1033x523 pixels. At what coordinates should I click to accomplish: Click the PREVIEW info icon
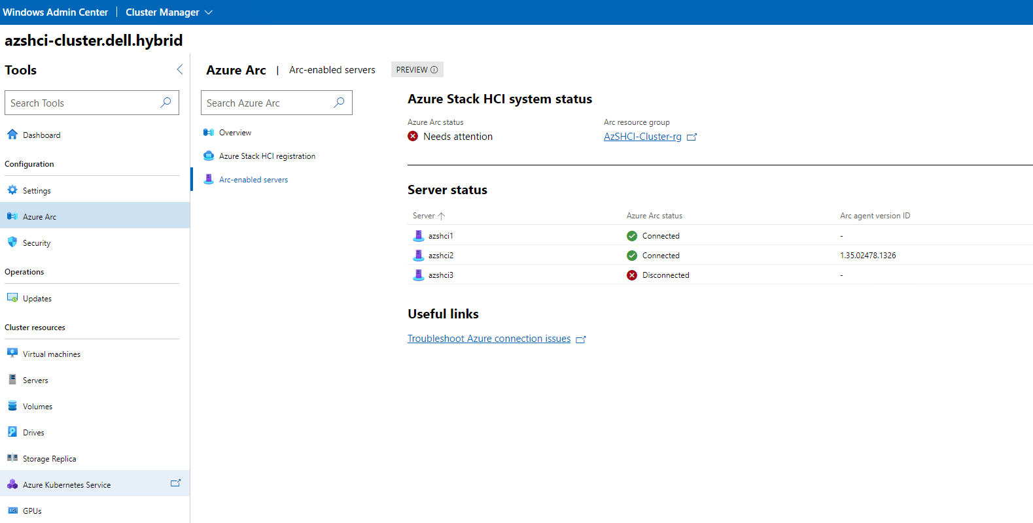coord(434,70)
